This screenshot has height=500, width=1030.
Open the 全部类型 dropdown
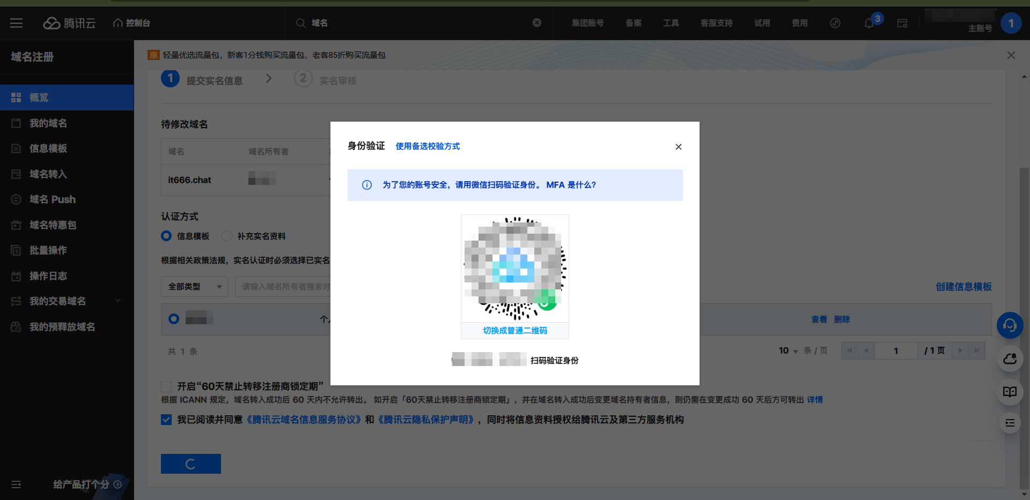tap(194, 287)
